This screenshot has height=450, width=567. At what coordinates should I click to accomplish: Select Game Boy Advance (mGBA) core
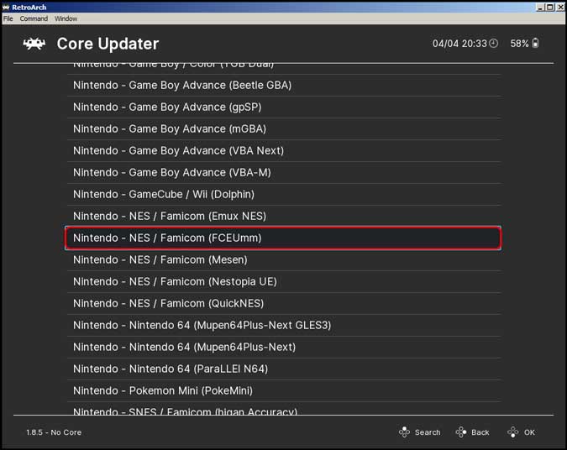tap(284, 129)
